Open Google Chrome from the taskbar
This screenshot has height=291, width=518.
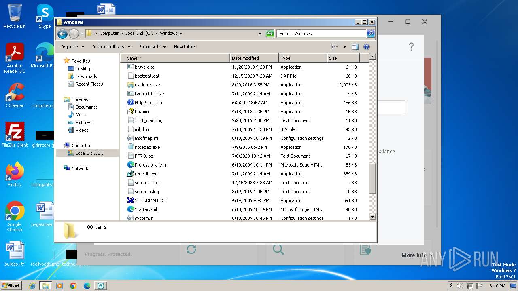coord(73,286)
